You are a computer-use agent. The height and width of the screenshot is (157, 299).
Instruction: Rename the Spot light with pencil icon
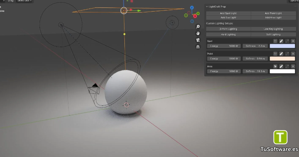point(281,41)
